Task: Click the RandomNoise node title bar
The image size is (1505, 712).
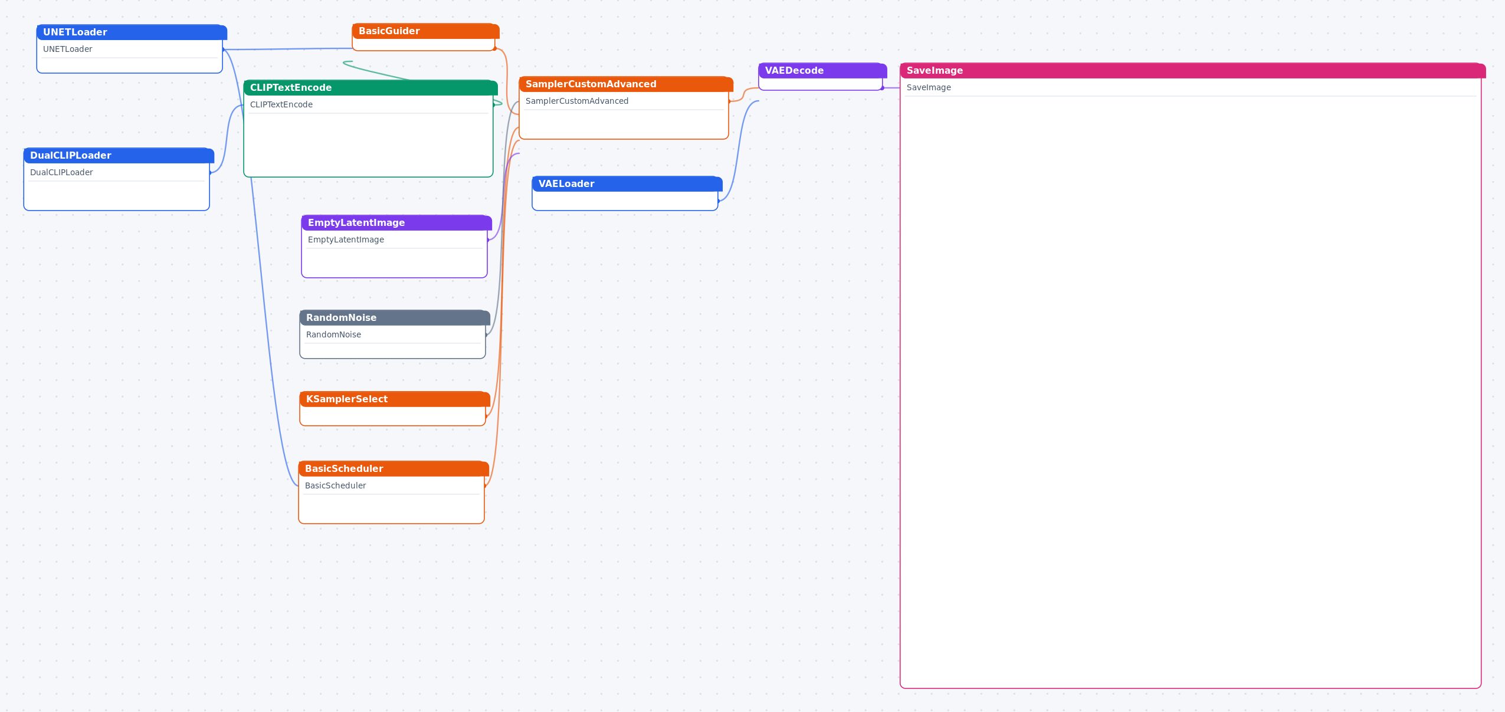Action: click(x=395, y=317)
